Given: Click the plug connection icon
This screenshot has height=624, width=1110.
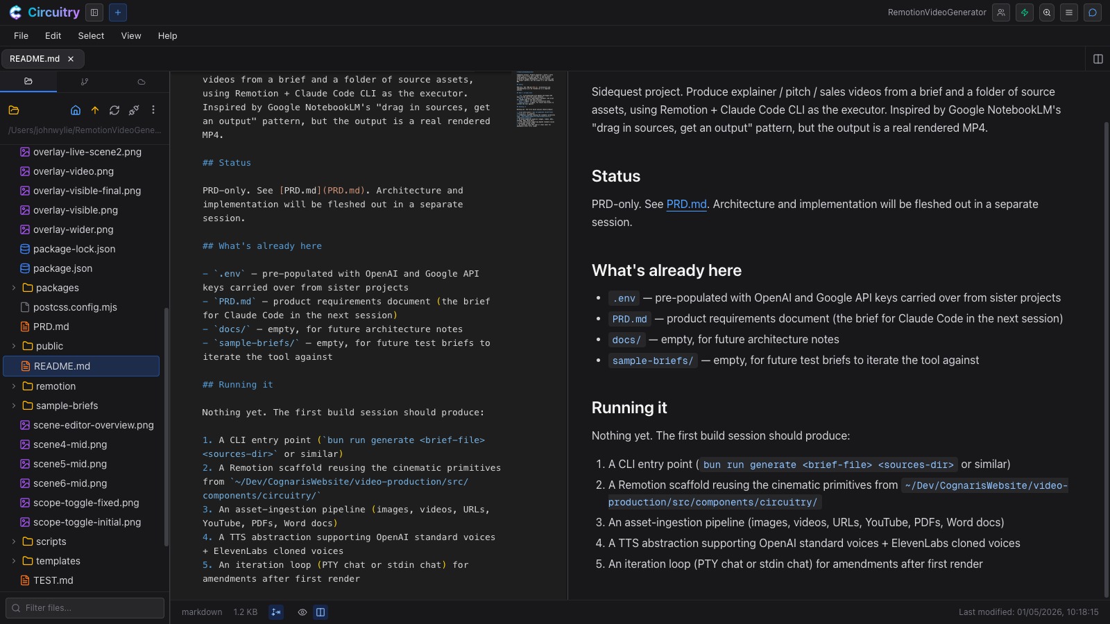Looking at the screenshot, I should [x=134, y=110].
